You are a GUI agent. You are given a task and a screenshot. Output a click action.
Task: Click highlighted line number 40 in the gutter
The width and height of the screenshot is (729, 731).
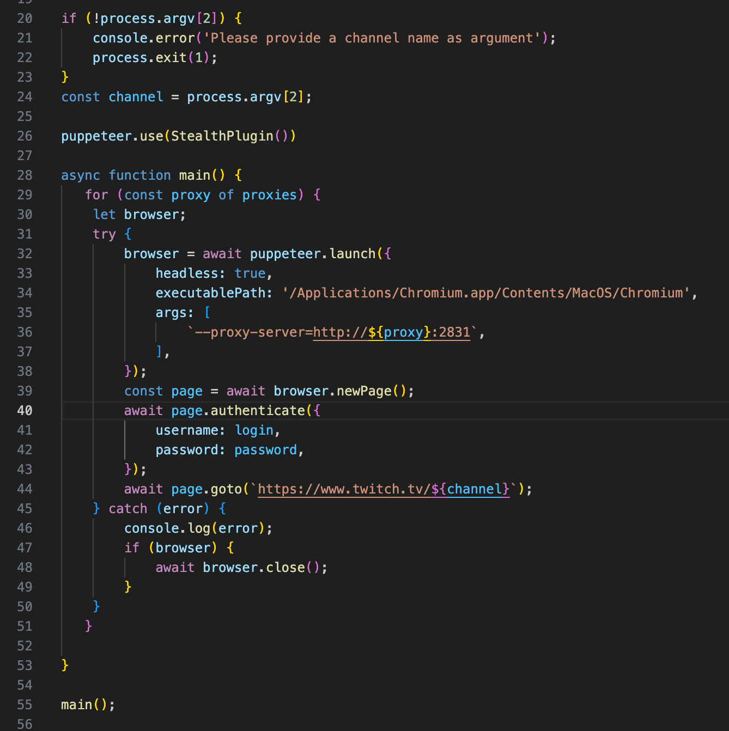pyautogui.click(x=25, y=411)
